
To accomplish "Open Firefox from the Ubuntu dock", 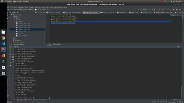I will [x=3, y=56].
